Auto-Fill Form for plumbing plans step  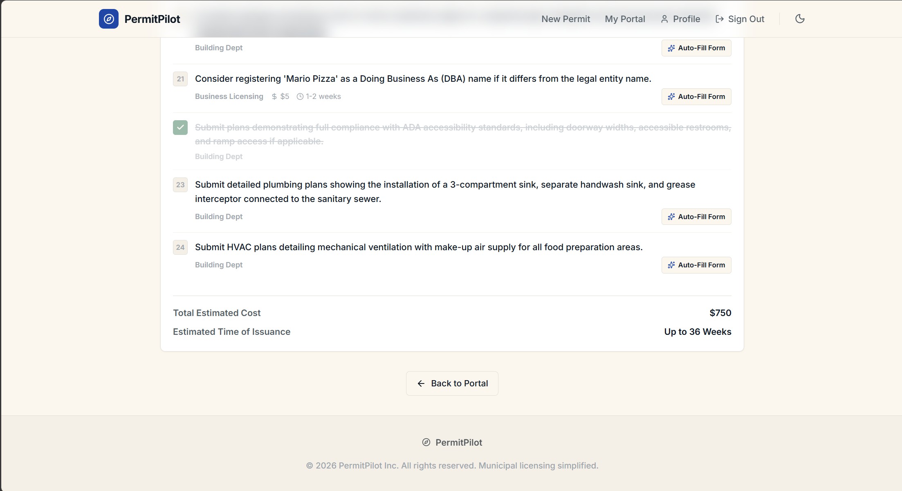pyautogui.click(x=696, y=217)
